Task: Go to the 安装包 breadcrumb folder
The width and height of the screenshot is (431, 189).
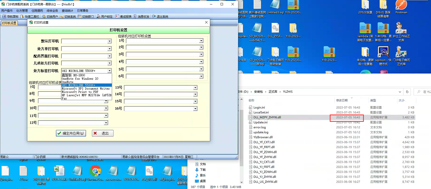Action: [x=258, y=92]
